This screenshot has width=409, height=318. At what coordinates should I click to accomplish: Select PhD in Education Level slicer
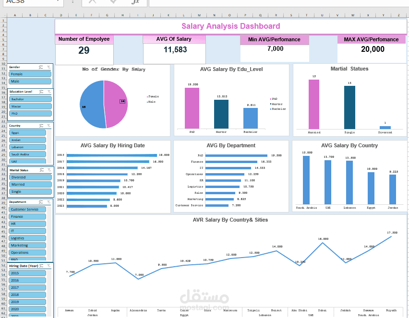pos(30,113)
